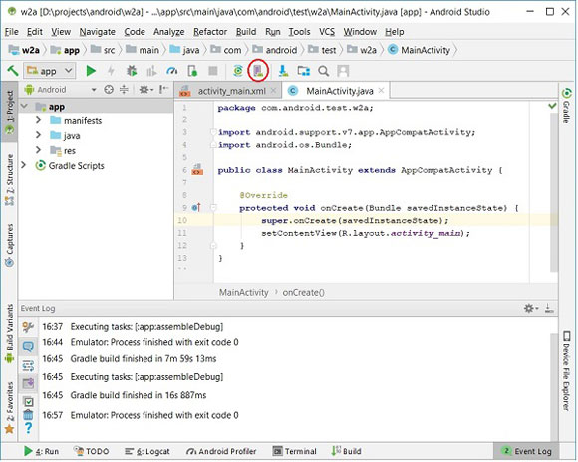Click green inspection checkmark in editor corner
The image size is (578, 462).
(x=552, y=106)
